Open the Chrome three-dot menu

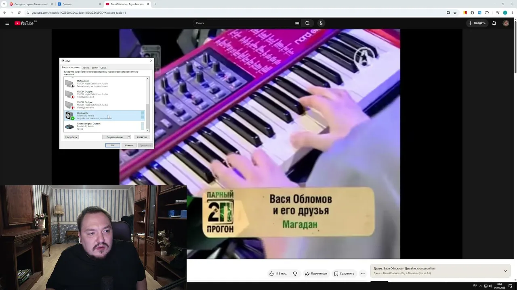pyautogui.click(x=512, y=12)
